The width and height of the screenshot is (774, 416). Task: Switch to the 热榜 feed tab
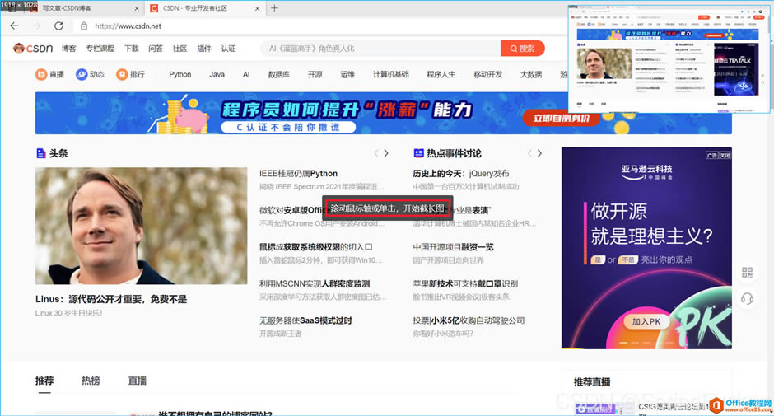click(91, 381)
